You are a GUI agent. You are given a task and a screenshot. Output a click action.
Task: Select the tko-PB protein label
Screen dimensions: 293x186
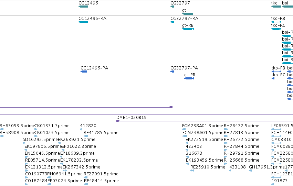click(278, 68)
